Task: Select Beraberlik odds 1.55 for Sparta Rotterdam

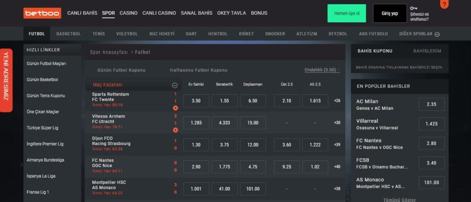Action: click(x=224, y=101)
